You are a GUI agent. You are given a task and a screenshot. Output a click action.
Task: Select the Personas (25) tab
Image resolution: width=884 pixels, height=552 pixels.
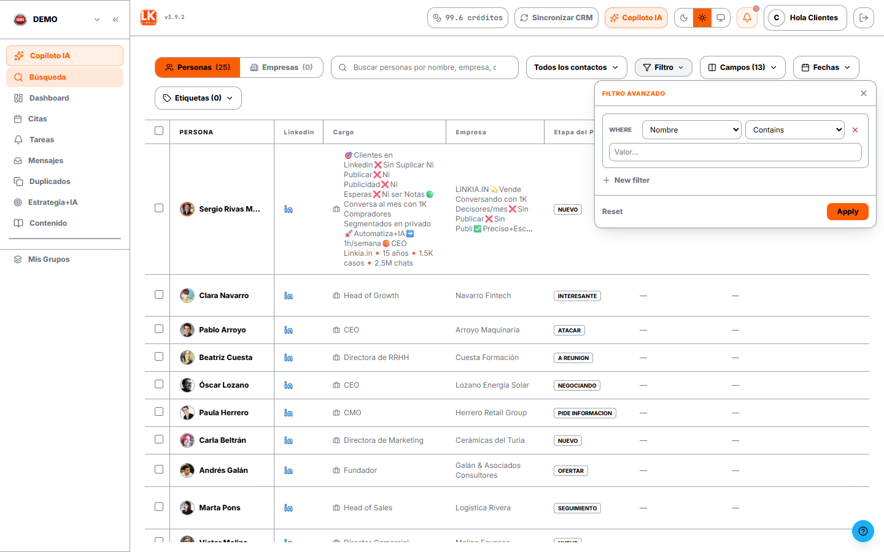(x=198, y=67)
